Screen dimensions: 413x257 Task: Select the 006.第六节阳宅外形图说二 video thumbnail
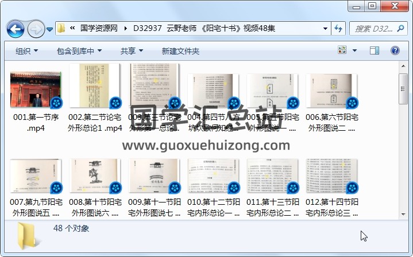tap(332, 91)
